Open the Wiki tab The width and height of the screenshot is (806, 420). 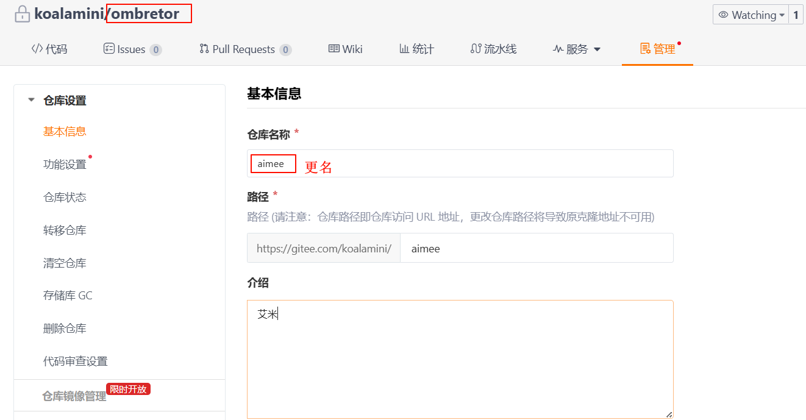click(345, 49)
